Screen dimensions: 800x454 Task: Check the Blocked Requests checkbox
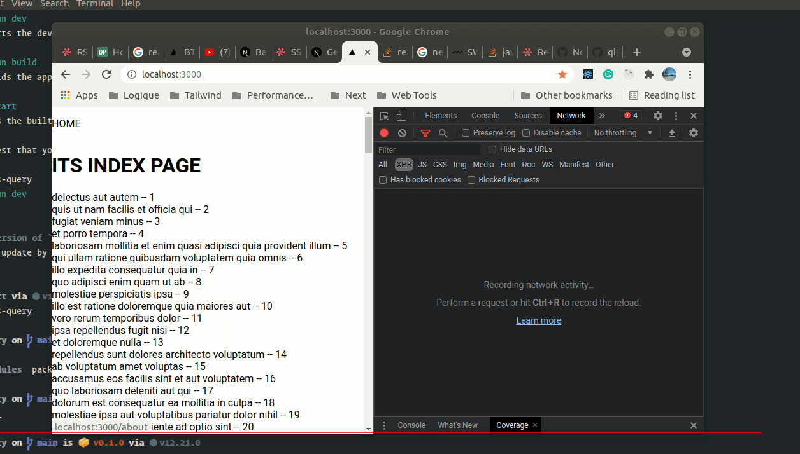(471, 180)
